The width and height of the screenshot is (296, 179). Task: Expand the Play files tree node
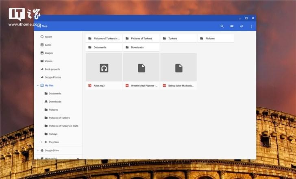pos(42,142)
